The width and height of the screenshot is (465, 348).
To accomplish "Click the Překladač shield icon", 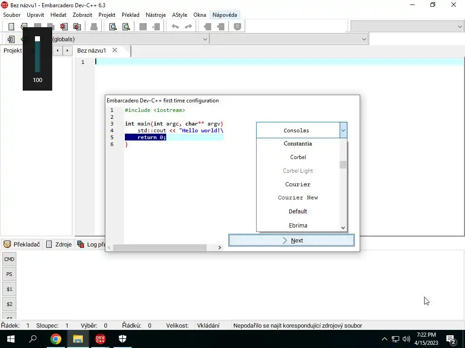I will pos(7,244).
